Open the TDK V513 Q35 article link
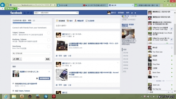The width and height of the screenshot is (176, 99). coord(94,44)
